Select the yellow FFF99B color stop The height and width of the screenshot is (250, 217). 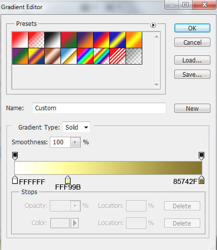click(68, 180)
